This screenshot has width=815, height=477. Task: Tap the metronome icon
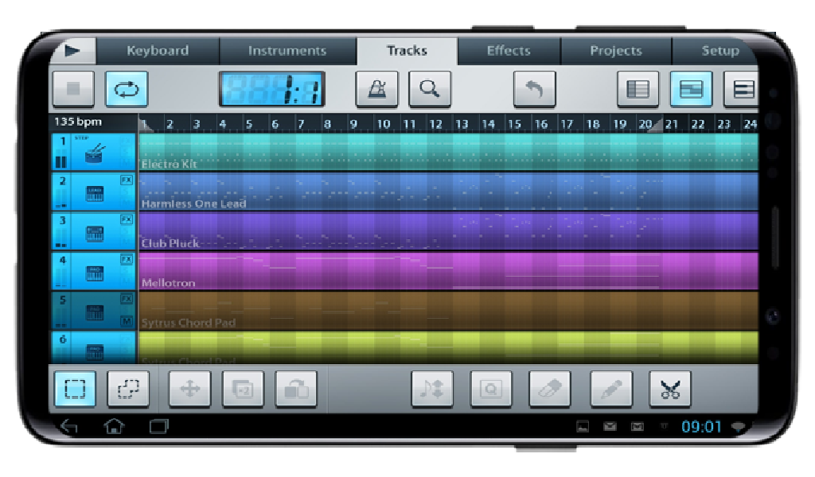coord(377,88)
